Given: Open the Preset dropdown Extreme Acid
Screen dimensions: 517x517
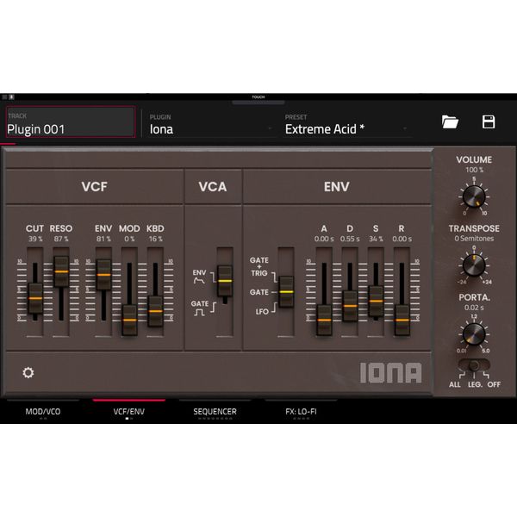Looking at the screenshot, I should [346, 125].
